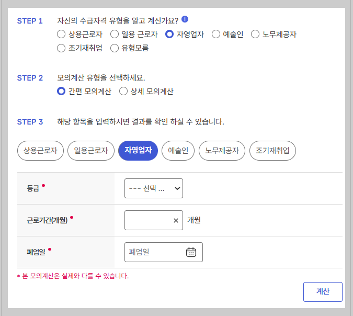Click the STEP 2 heading
This screenshot has width=353, height=316.
pos(30,78)
